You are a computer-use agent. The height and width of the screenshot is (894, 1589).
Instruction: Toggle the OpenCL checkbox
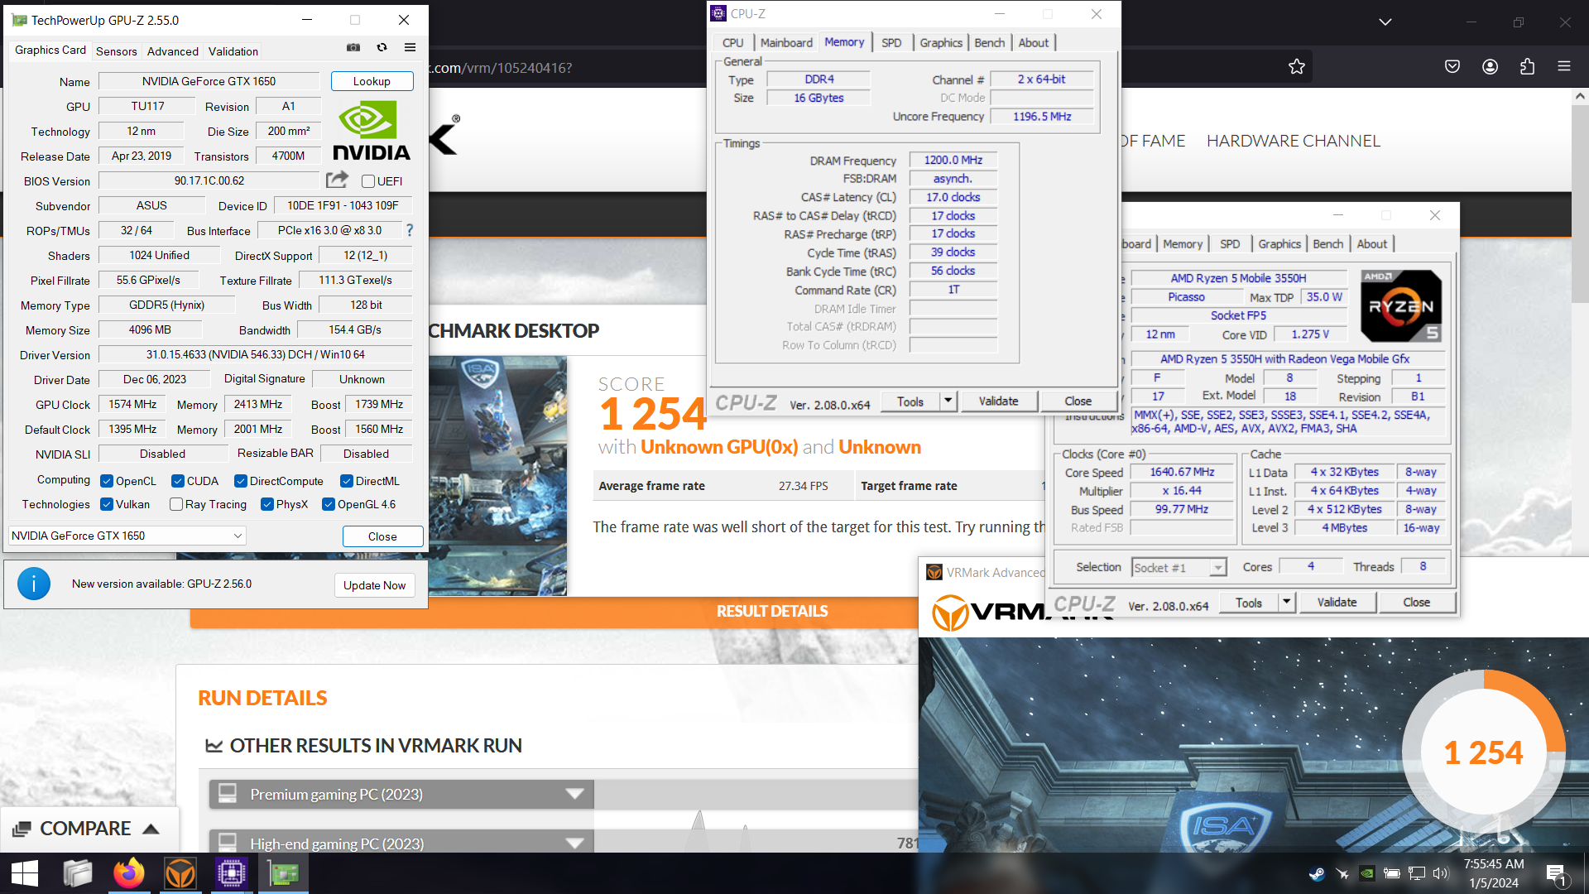click(107, 481)
